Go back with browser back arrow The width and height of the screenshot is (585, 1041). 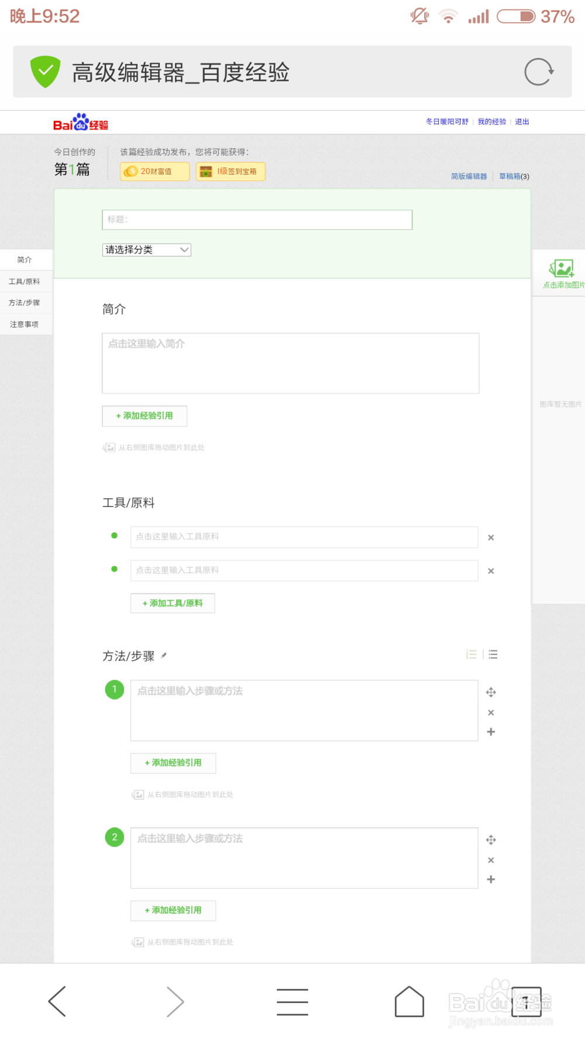click(57, 1001)
